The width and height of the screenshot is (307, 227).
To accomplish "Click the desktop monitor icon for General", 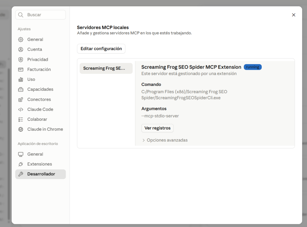I will click(21, 154).
